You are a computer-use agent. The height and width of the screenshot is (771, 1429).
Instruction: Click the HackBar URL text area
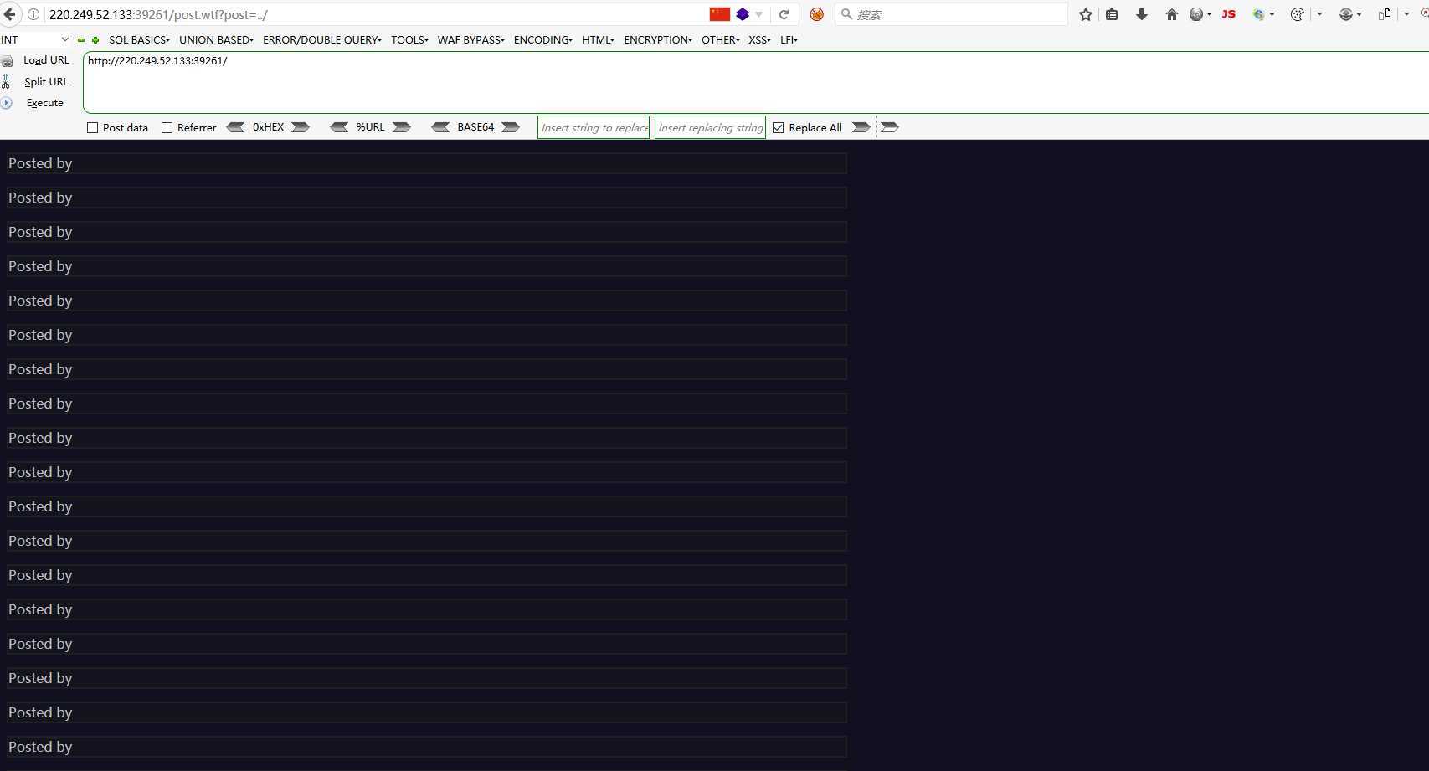pos(756,82)
